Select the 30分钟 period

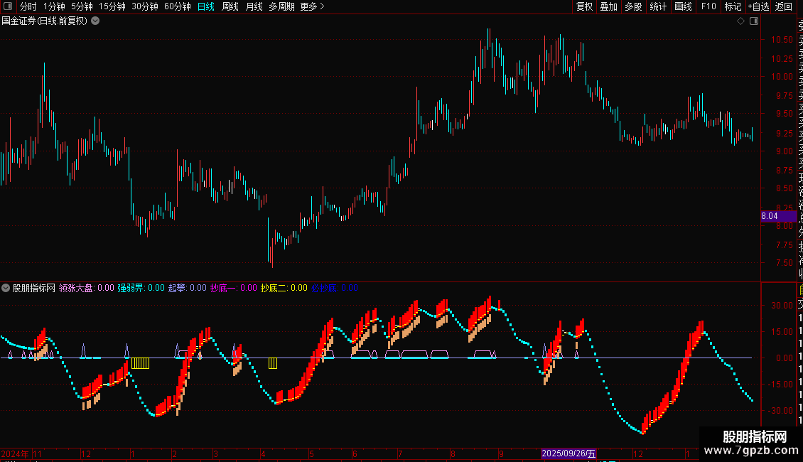point(144,6)
